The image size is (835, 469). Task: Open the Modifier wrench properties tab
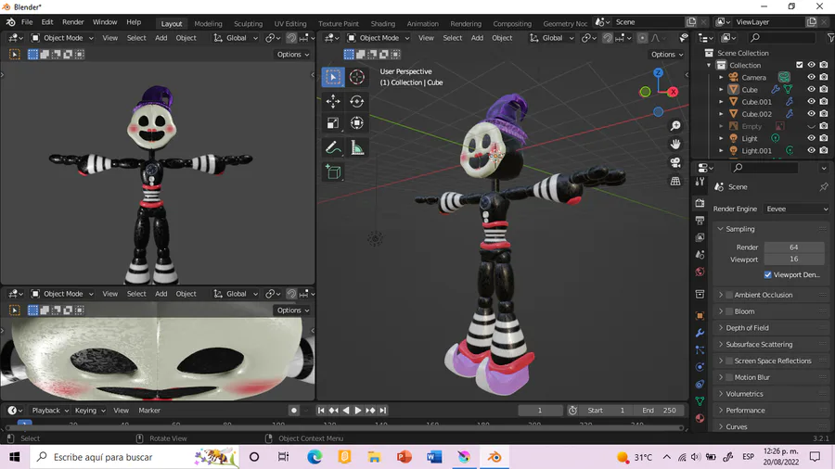[x=700, y=333]
